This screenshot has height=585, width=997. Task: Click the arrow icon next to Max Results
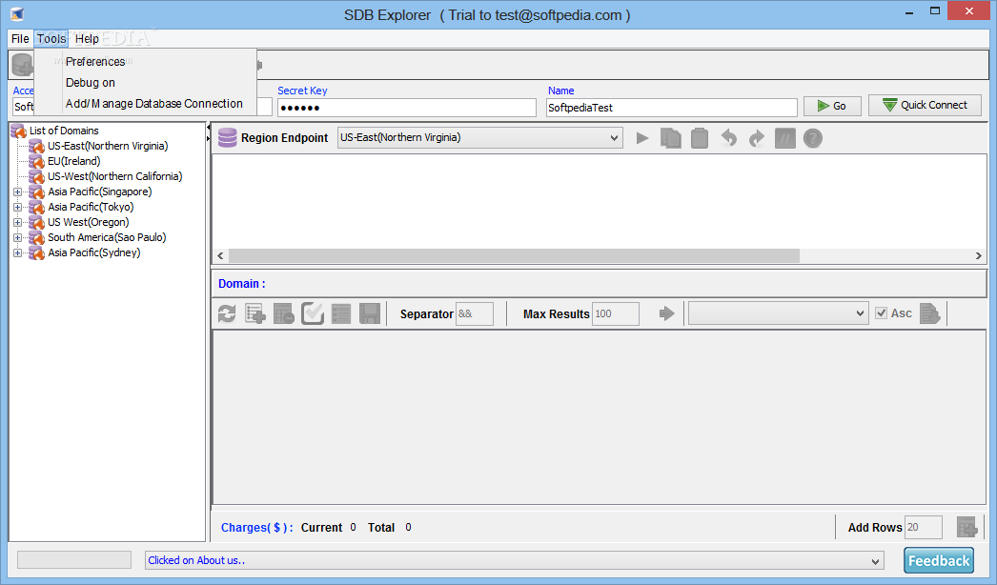pos(666,313)
